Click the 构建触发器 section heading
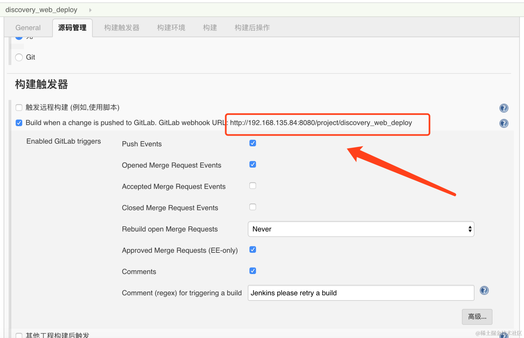Screen dimensions: 524x338 (x=41, y=84)
